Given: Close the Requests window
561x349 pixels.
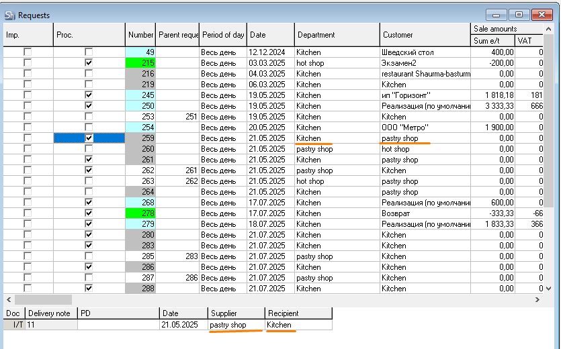Looking at the screenshot, I should coord(542,14).
